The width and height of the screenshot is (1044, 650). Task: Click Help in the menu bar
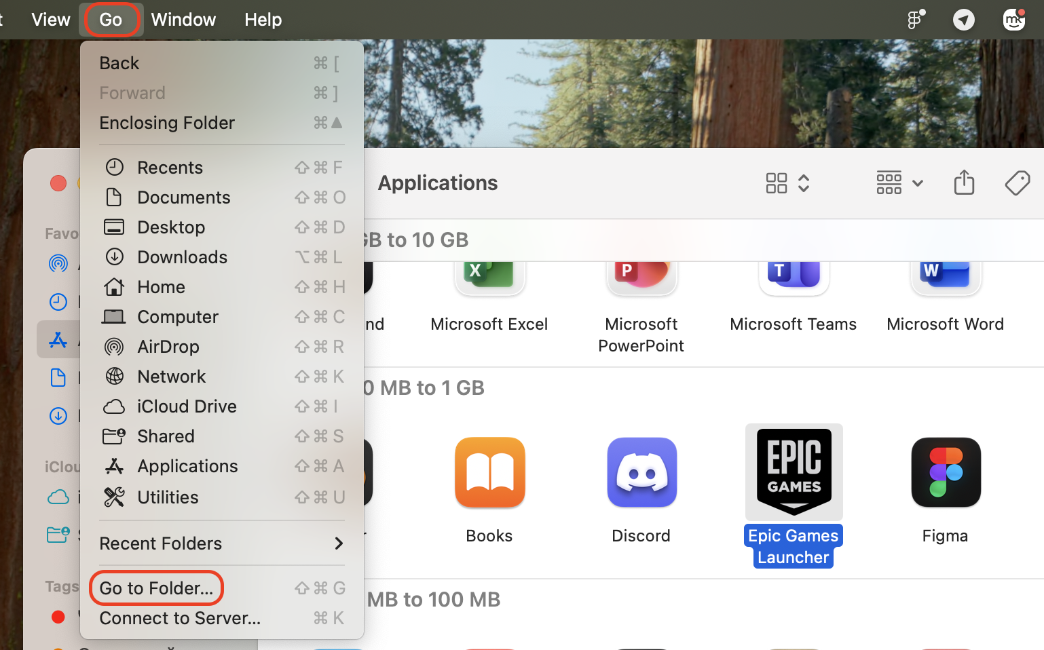pyautogui.click(x=263, y=20)
